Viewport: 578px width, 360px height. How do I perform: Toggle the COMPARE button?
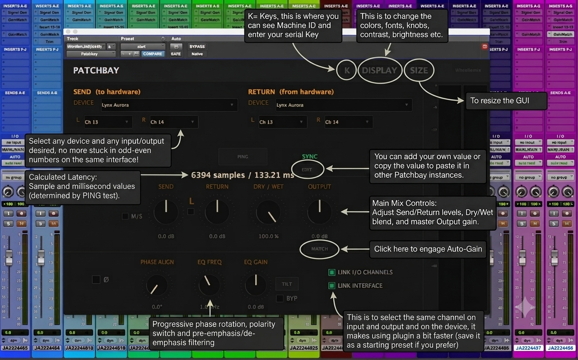coord(152,54)
